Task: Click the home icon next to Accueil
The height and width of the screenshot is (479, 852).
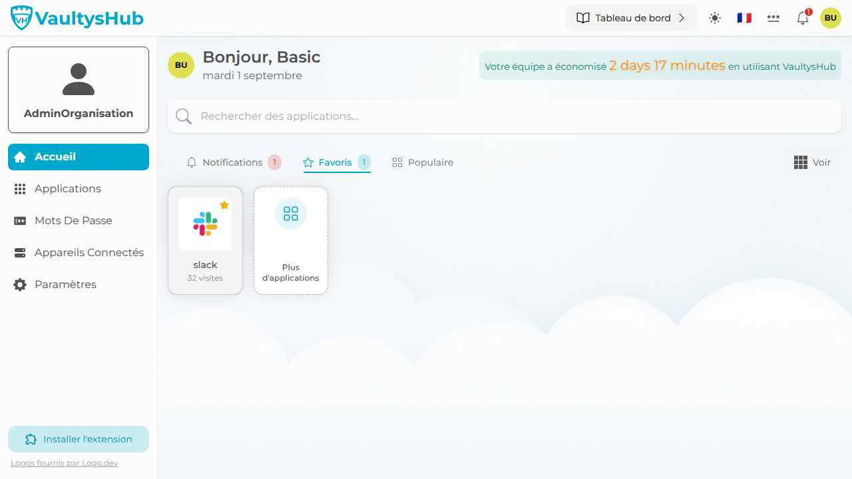Action: pos(20,157)
